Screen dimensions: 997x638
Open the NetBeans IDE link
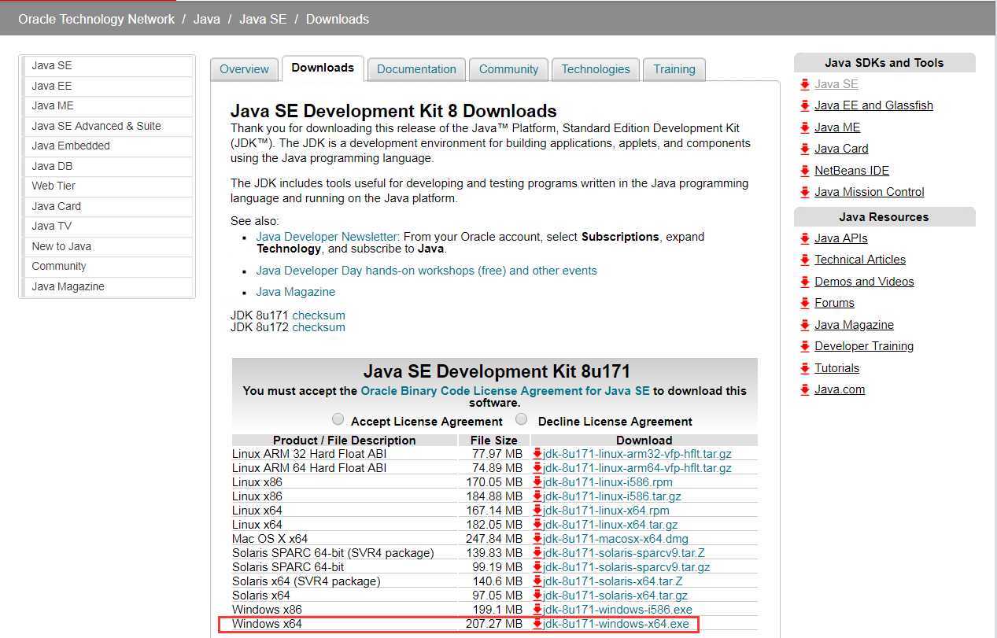tap(851, 171)
